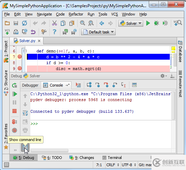The width and height of the screenshot is (186, 170).
Task: Debug Solver with green bug icon
Action: [156, 23]
